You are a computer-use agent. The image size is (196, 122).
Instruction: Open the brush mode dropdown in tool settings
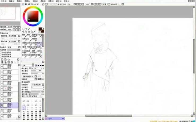pos(27,65)
